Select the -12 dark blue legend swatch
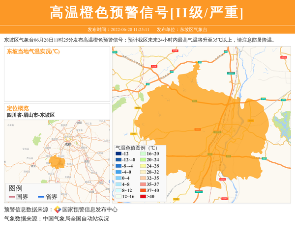Image resolution: width=295 pixels, height=231 pixels. pyautogui.click(x=118, y=154)
